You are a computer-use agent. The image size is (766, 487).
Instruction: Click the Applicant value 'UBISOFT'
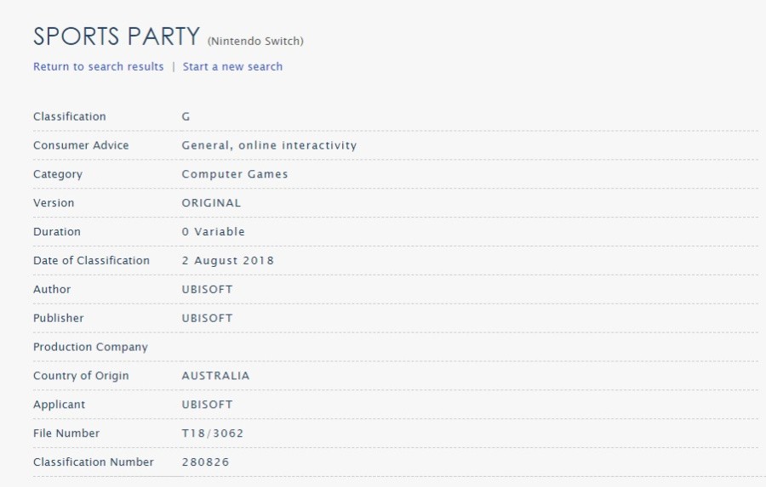pos(207,405)
